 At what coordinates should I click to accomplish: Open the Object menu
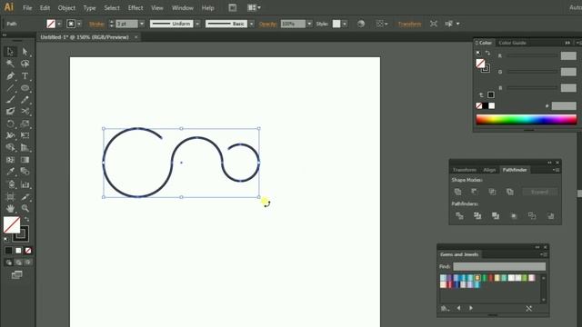(x=66, y=8)
